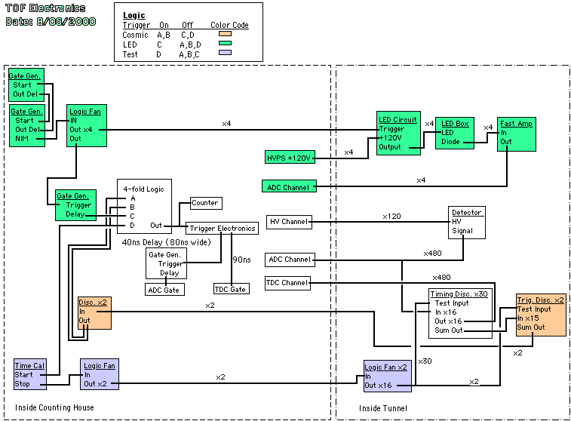Click the 'HV Channel' box
The width and height of the screenshot is (571, 421).
click(289, 222)
